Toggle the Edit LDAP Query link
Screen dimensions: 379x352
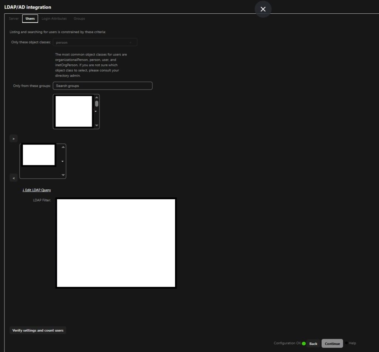coord(37,190)
